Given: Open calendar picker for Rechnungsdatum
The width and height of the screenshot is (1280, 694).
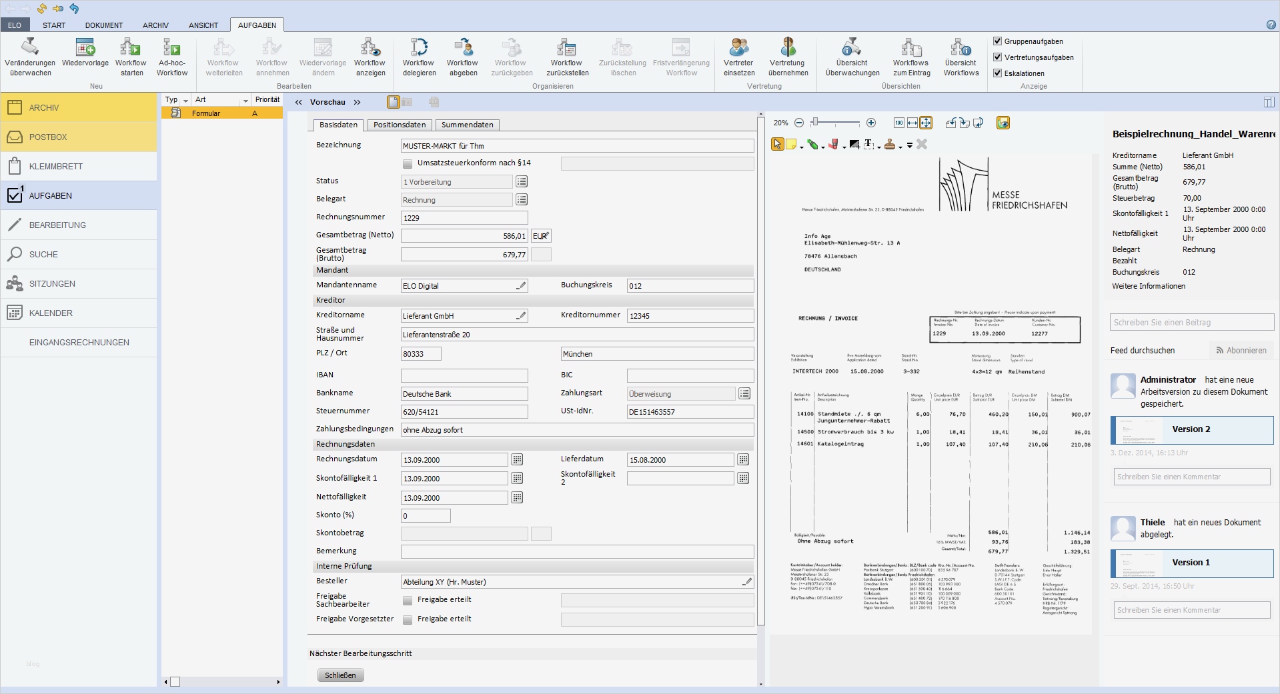Looking at the screenshot, I should pos(517,460).
